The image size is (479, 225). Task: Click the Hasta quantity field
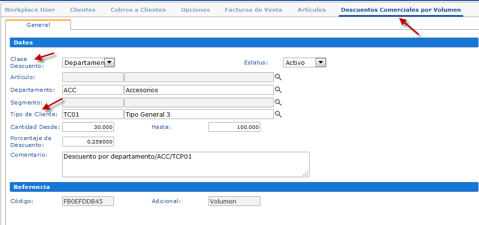[234, 127]
